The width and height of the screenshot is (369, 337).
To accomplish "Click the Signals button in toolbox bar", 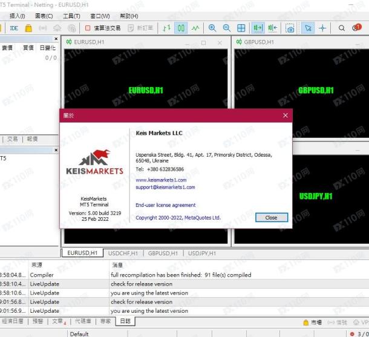I will 337,322.
